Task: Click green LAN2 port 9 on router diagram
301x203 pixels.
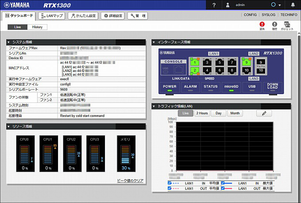Action: 247,62
